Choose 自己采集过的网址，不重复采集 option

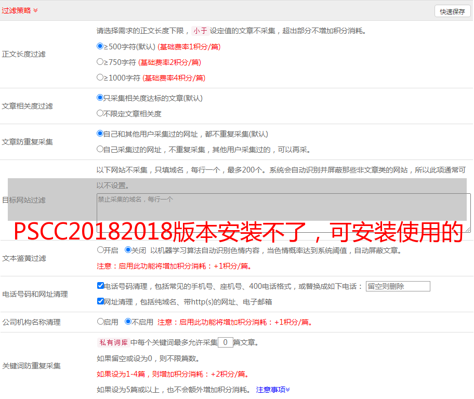pos(100,149)
